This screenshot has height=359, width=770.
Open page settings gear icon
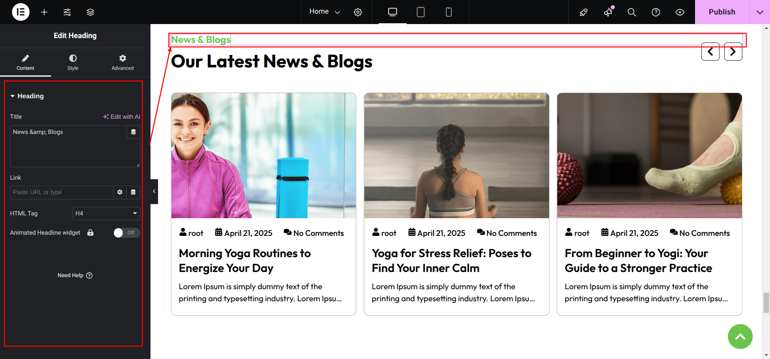tap(358, 12)
